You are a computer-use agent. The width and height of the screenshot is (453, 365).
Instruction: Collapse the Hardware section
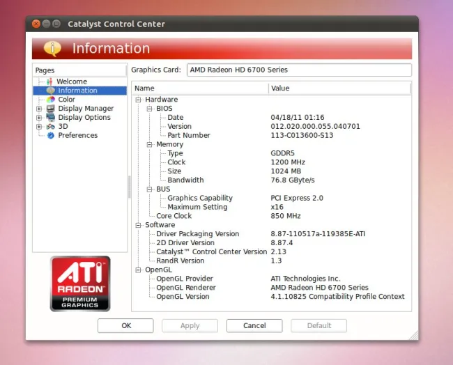[139, 100]
